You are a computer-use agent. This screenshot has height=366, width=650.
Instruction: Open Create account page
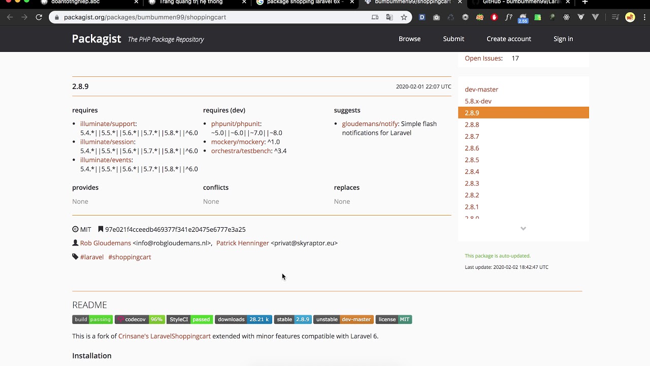509,39
